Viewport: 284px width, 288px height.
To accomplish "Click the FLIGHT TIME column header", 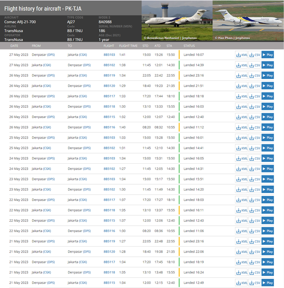I will pos(128,46).
